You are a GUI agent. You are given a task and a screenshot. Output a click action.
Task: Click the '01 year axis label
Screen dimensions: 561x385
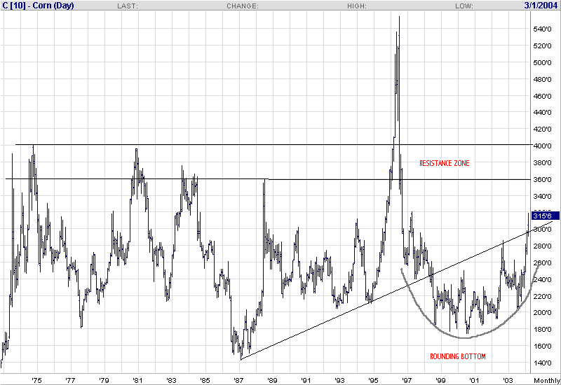tap(474, 380)
